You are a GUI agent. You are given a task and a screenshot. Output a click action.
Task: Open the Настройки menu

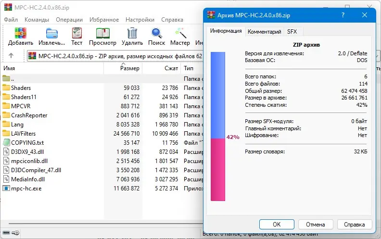click(140, 20)
